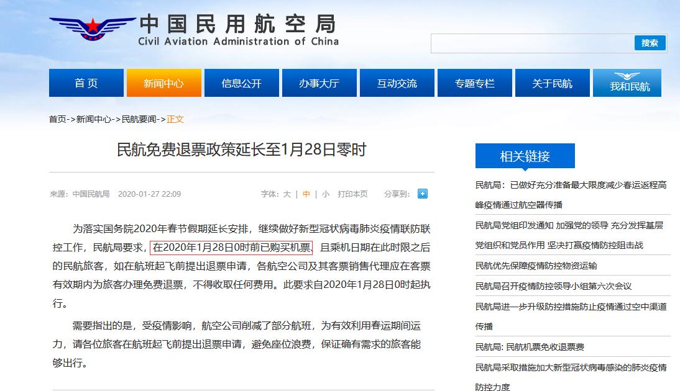Click 打印本页 print link
Image resolution: width=680 pixels, height=391 pixels.
pos(352,194)
